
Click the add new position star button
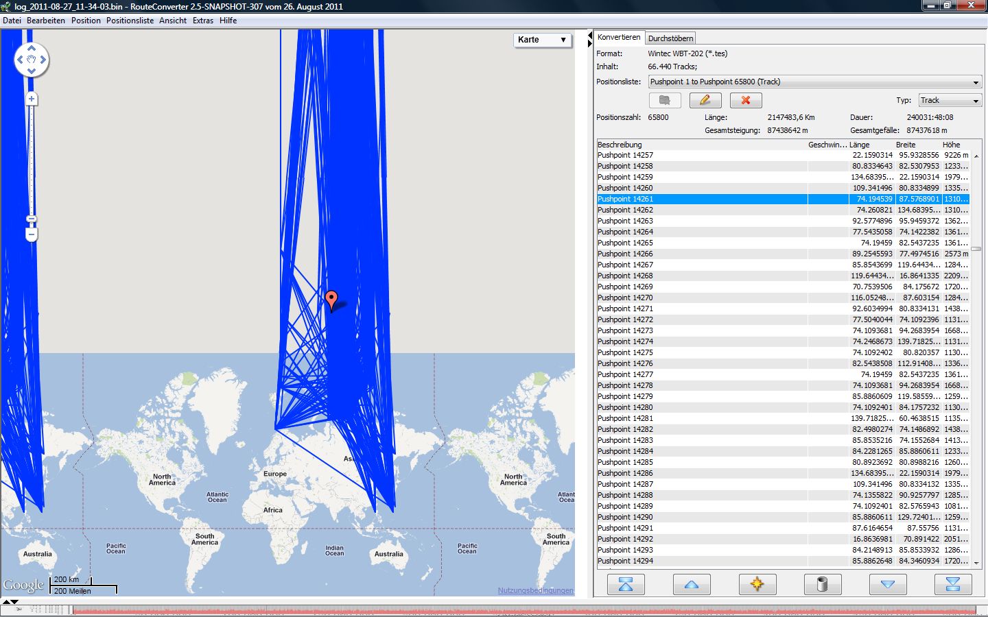coord(757,584)
